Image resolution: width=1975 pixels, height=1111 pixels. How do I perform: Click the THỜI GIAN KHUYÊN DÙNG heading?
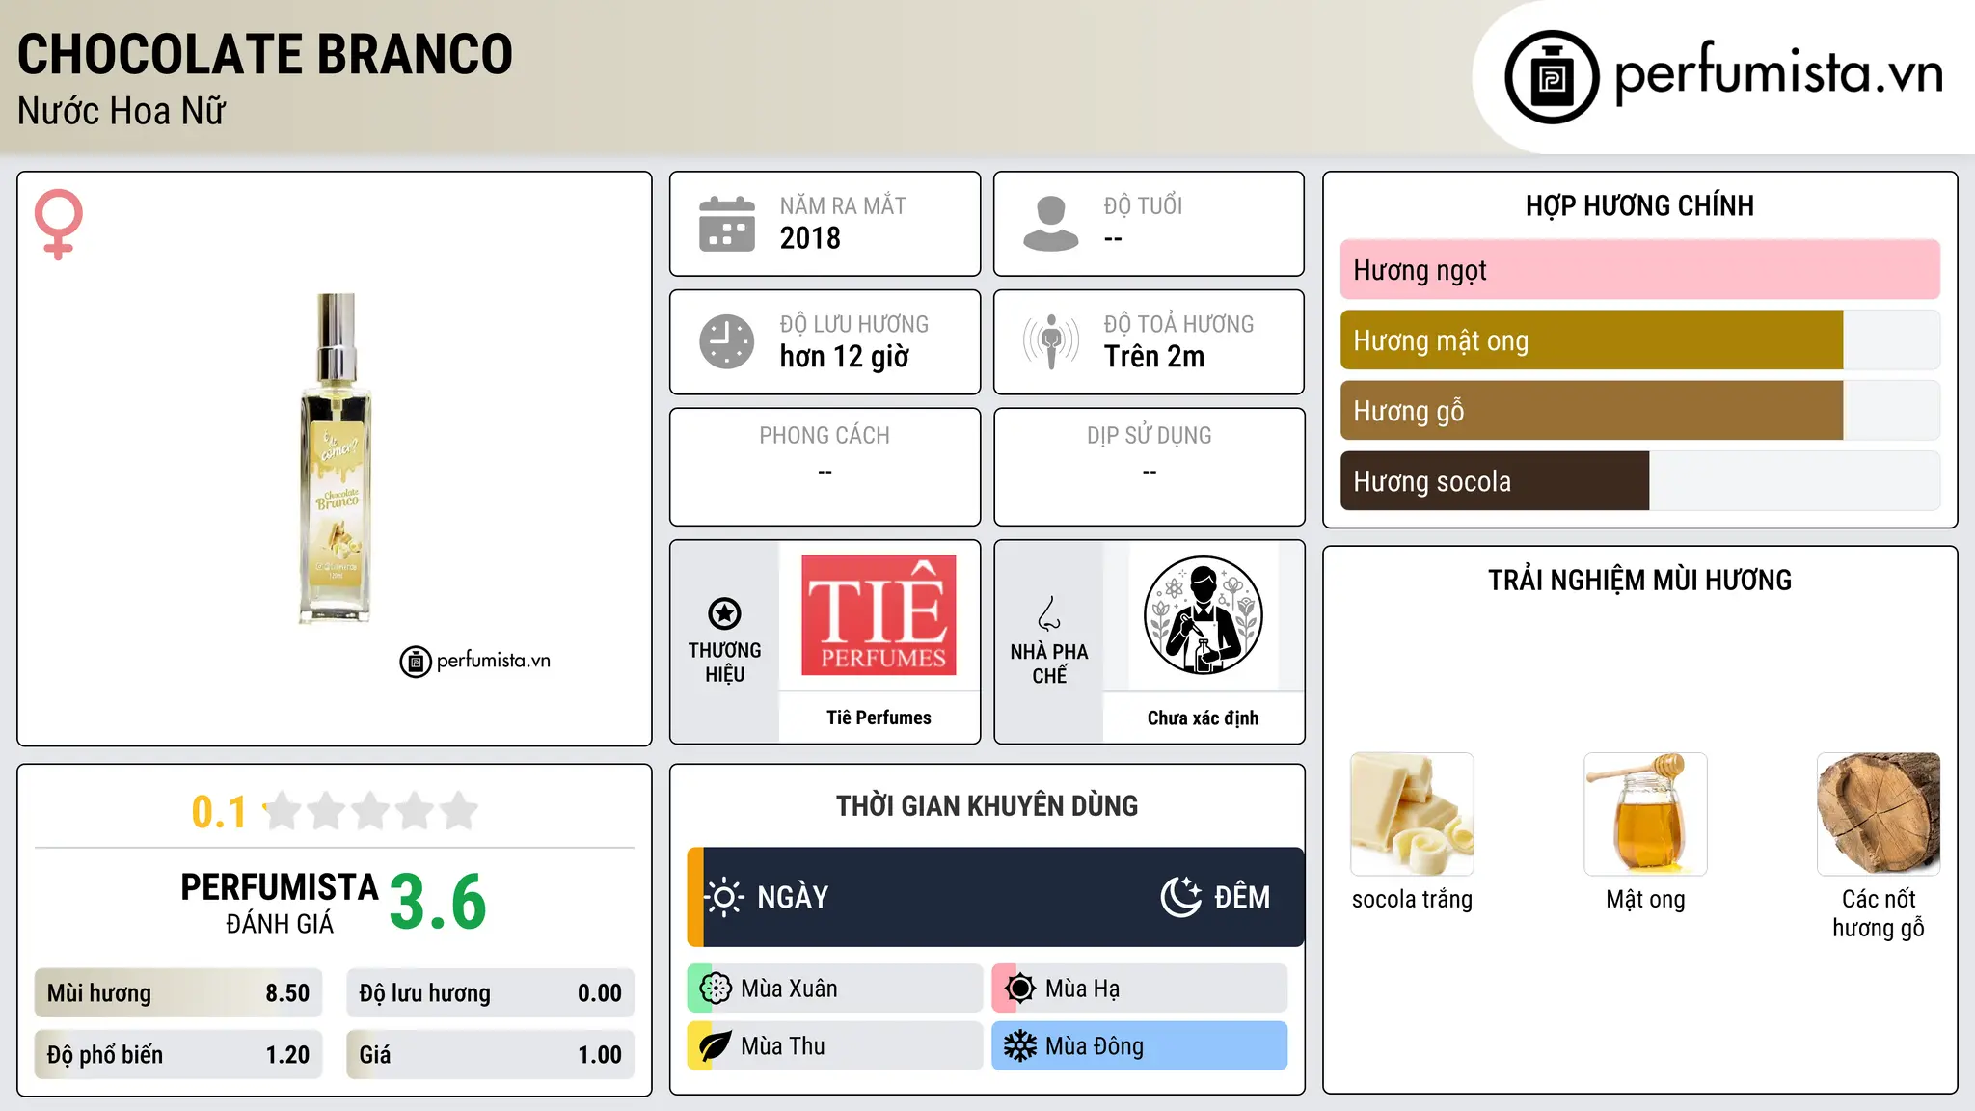click(x=987, y=806)
